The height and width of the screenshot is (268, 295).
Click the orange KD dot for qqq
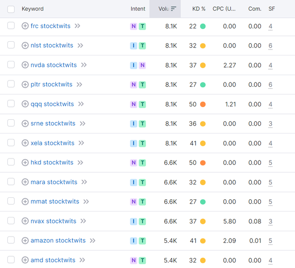(x=203, y=104)
